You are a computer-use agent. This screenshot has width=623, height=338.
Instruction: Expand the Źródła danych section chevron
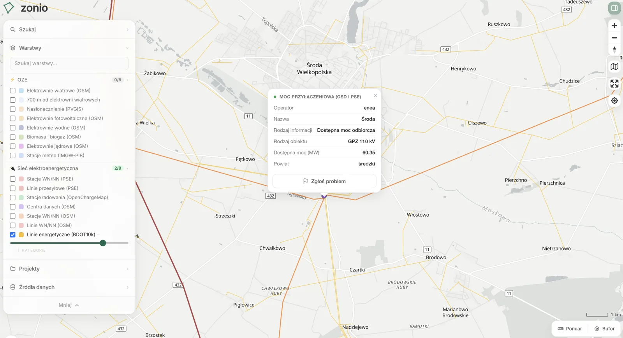click(127, 287)
